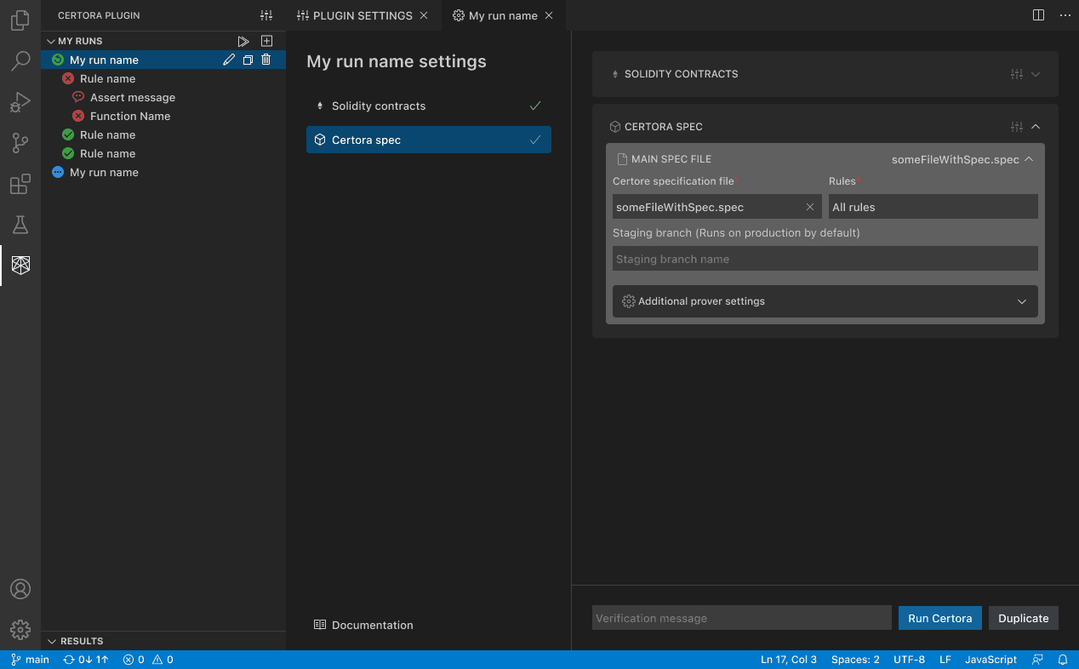The width and height of the screenshot is (1079, 669).
Task: Select the Assert message tree item
Action: (163, 97)
